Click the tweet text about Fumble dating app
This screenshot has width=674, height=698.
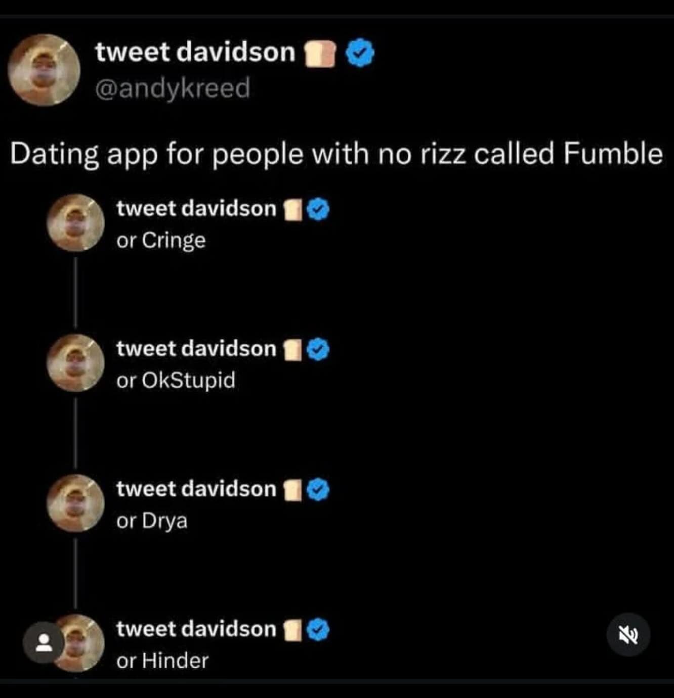click(x=336, y=154)
